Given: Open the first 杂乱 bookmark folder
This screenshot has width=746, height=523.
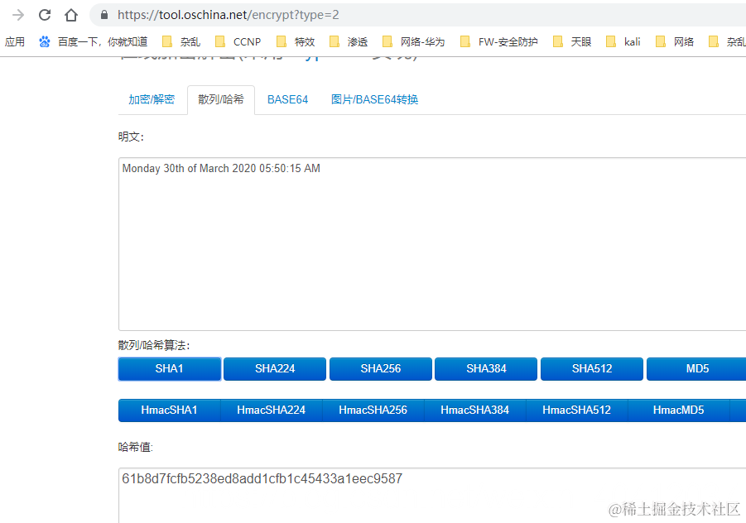Looking at the screenshot, I should coord(181,42).
